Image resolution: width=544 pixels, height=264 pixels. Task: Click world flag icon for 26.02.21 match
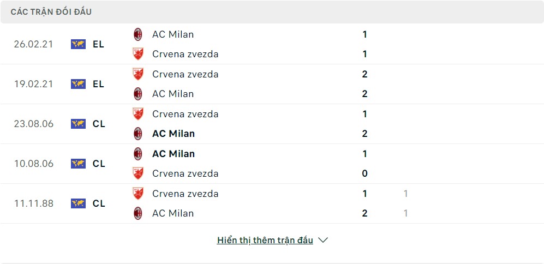point(78,44)
